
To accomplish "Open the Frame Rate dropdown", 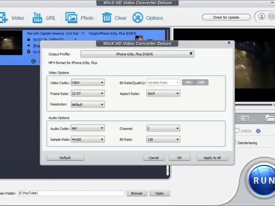I will [x=88, y=93].
